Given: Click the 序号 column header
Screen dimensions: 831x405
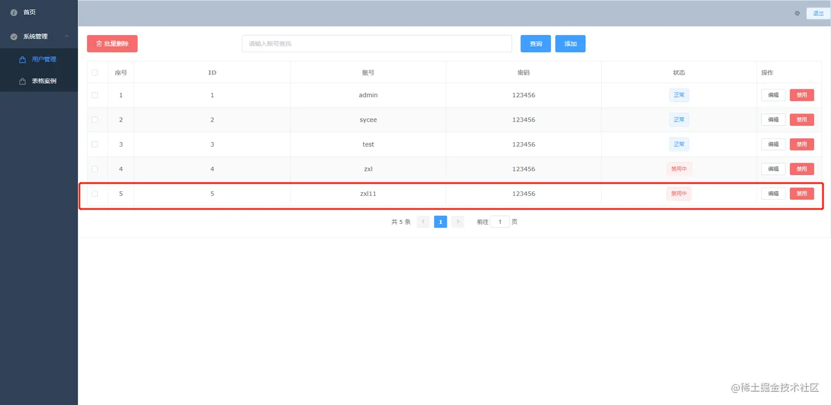Looking at the screenshot, I should (121, 72).
